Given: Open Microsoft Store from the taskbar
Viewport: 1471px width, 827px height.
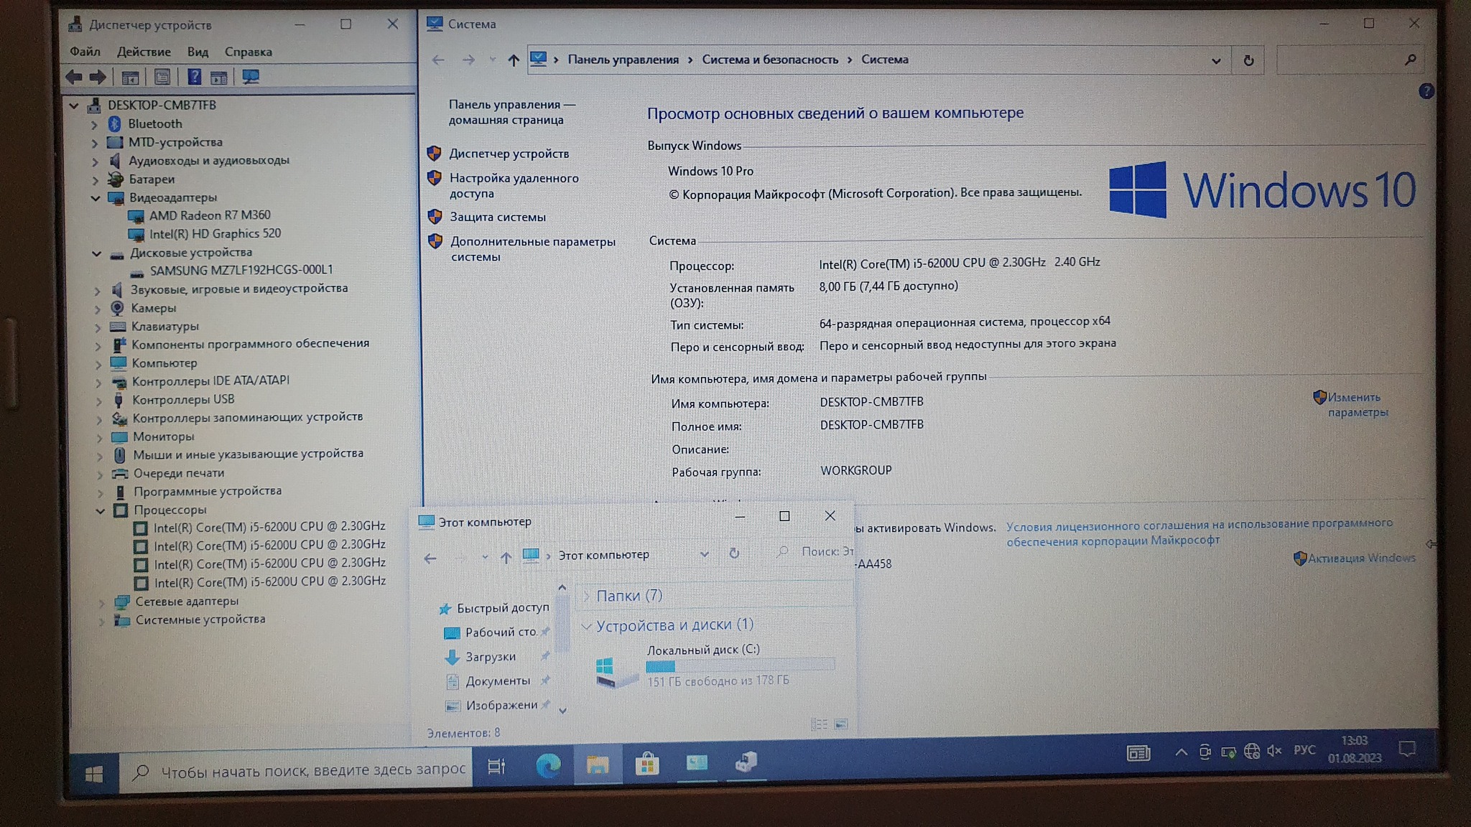Looking at the screenshot, I should pyautogui.click(x=646, y=765).
